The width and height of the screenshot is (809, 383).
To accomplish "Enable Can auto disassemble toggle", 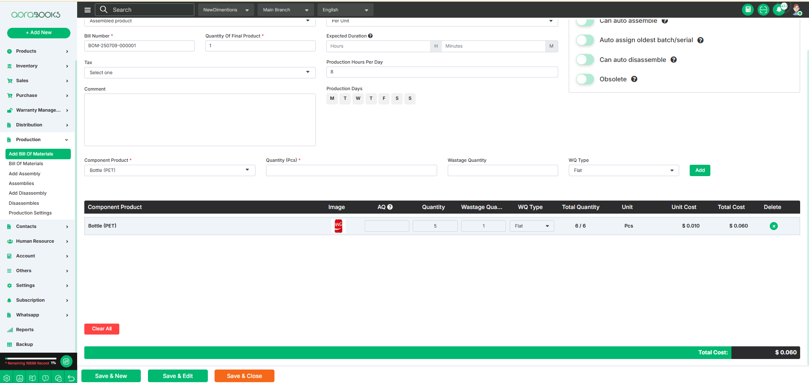I will pyautogui.click(x=585, y=60).
